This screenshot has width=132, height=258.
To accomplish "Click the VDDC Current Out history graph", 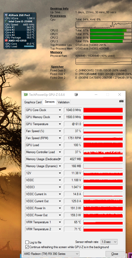I will [103, 201].
